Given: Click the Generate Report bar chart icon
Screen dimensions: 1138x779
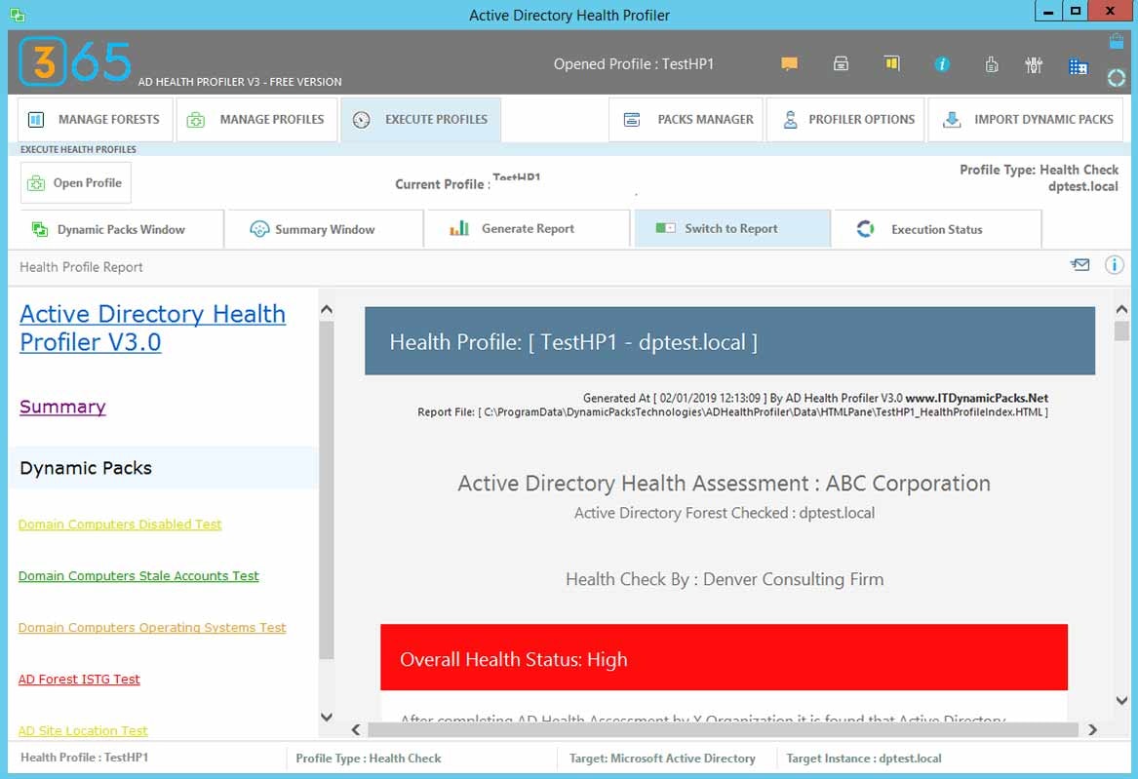Looking at the screenshot, I should pyautogui.click(x=459, y=228).
